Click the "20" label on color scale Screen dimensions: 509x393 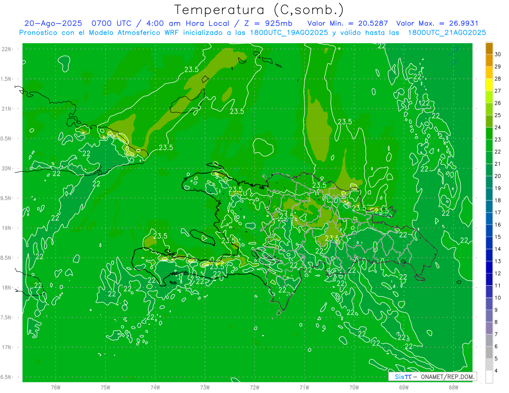point(498,176)
